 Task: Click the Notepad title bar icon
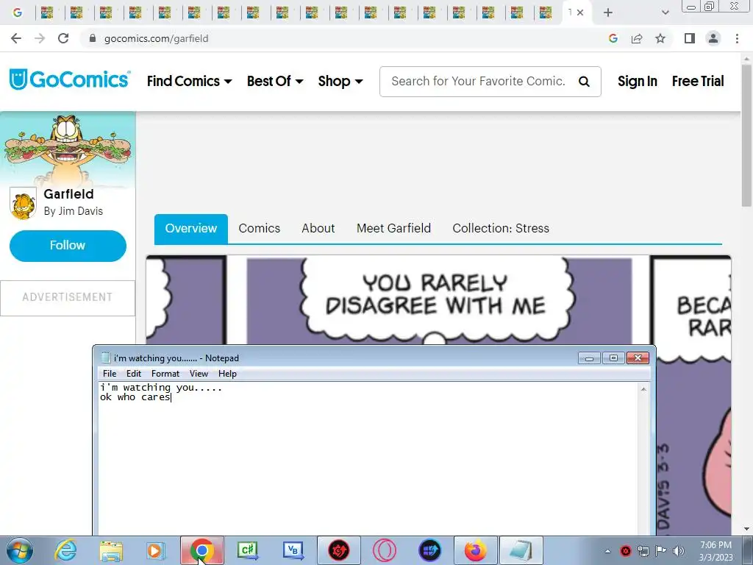(x=106, y=358)
